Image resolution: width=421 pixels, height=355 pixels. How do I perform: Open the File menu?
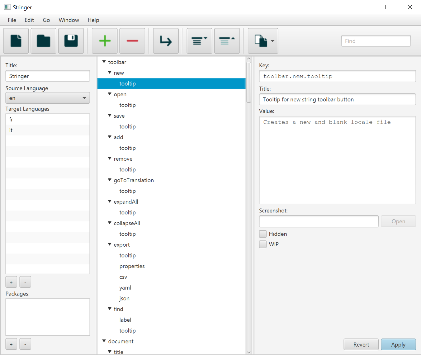(12, 20)
